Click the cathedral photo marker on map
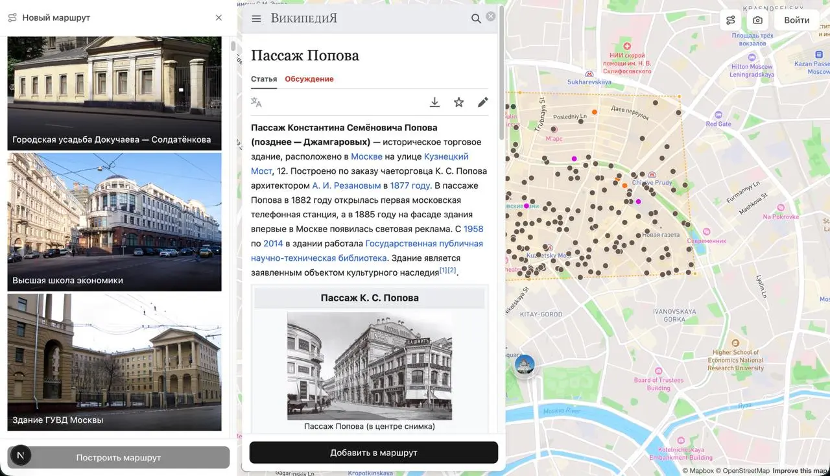 pyautogui.click(x=525, y=365)
